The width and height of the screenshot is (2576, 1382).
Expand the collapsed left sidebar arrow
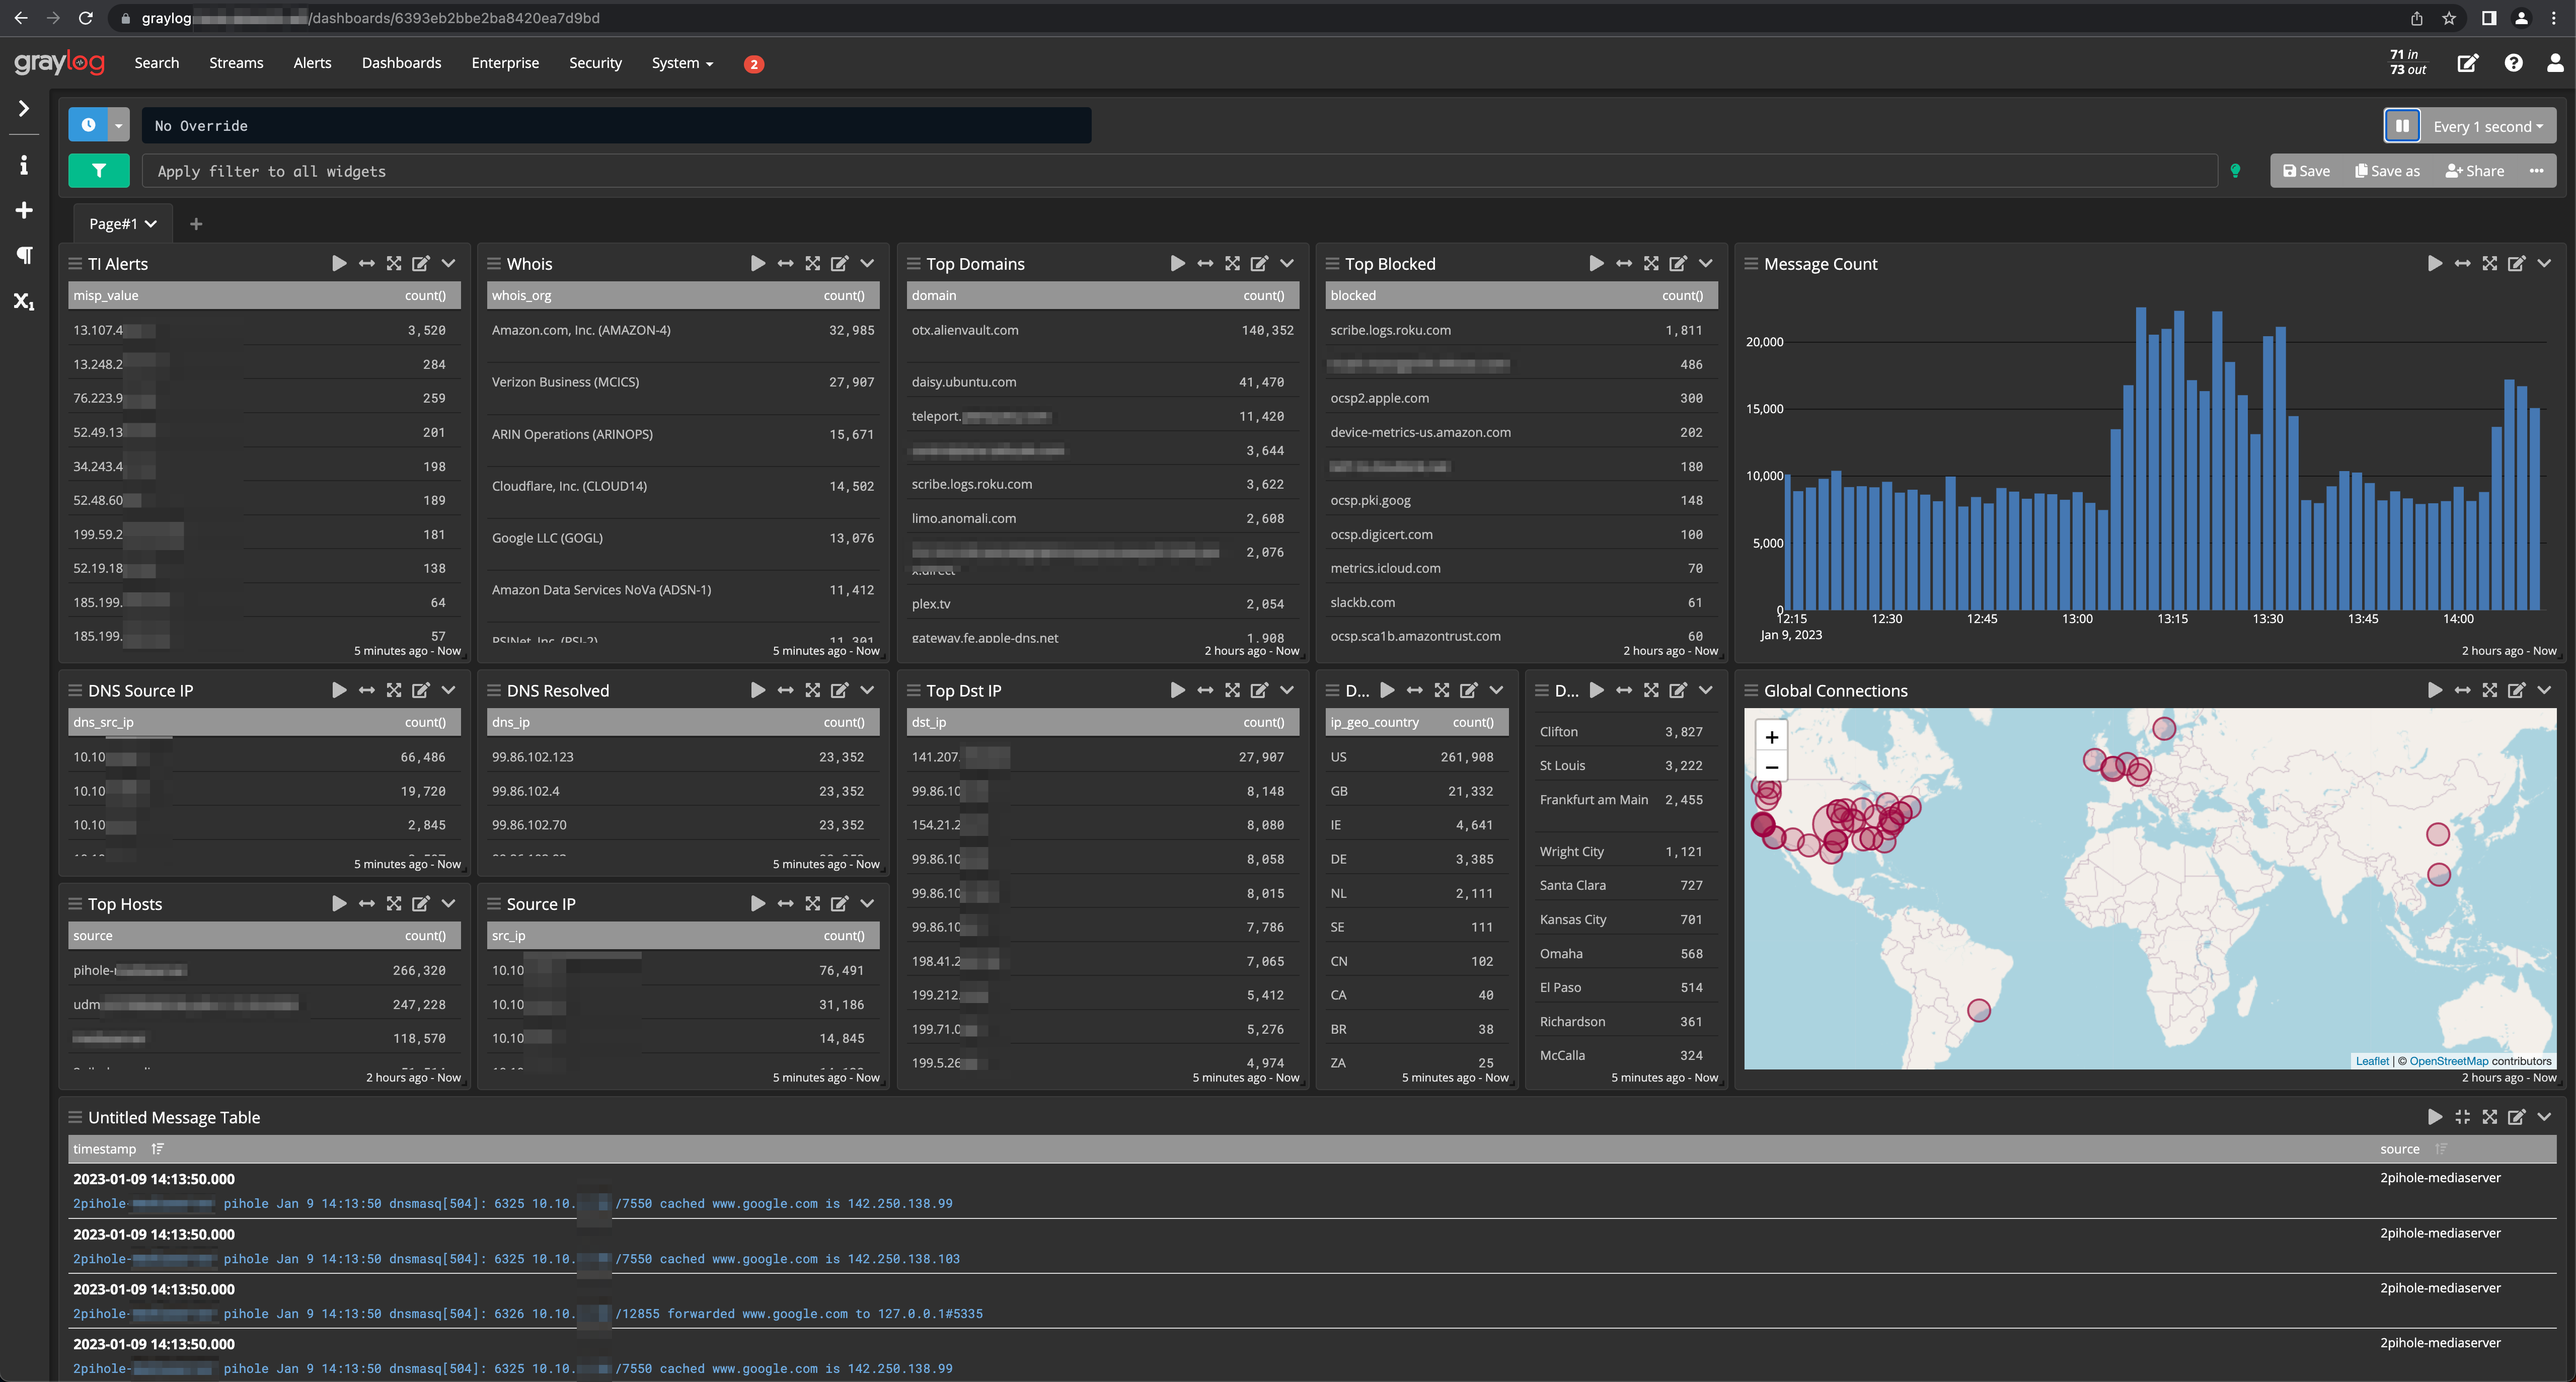(x=23, y=108)
